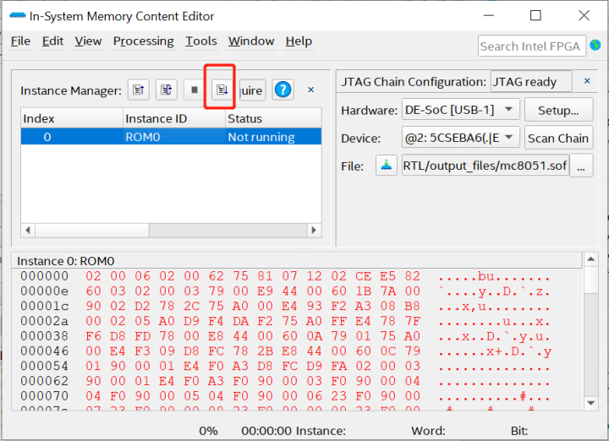Screen dimensions: 609x441
Task: Click the mc8051.sof file path field
Action: point(486,166)
